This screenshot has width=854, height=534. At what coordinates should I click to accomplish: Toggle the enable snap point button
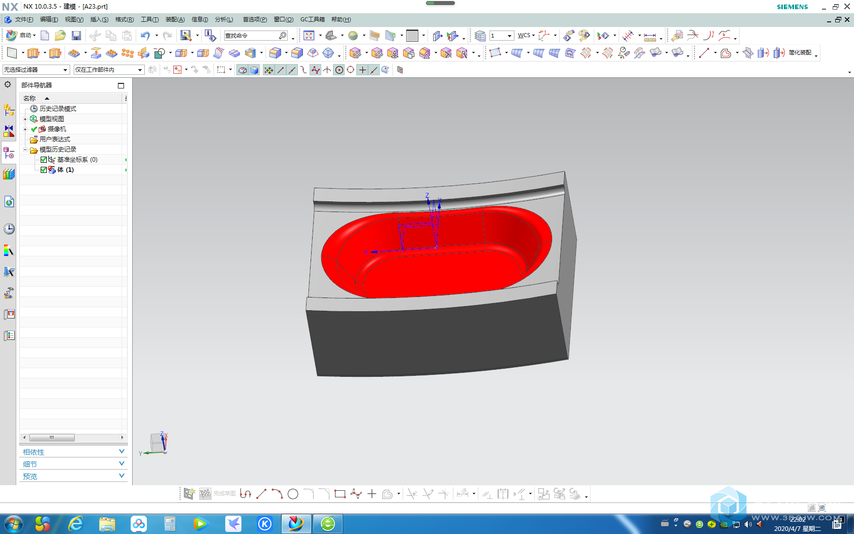click(269, 70)
